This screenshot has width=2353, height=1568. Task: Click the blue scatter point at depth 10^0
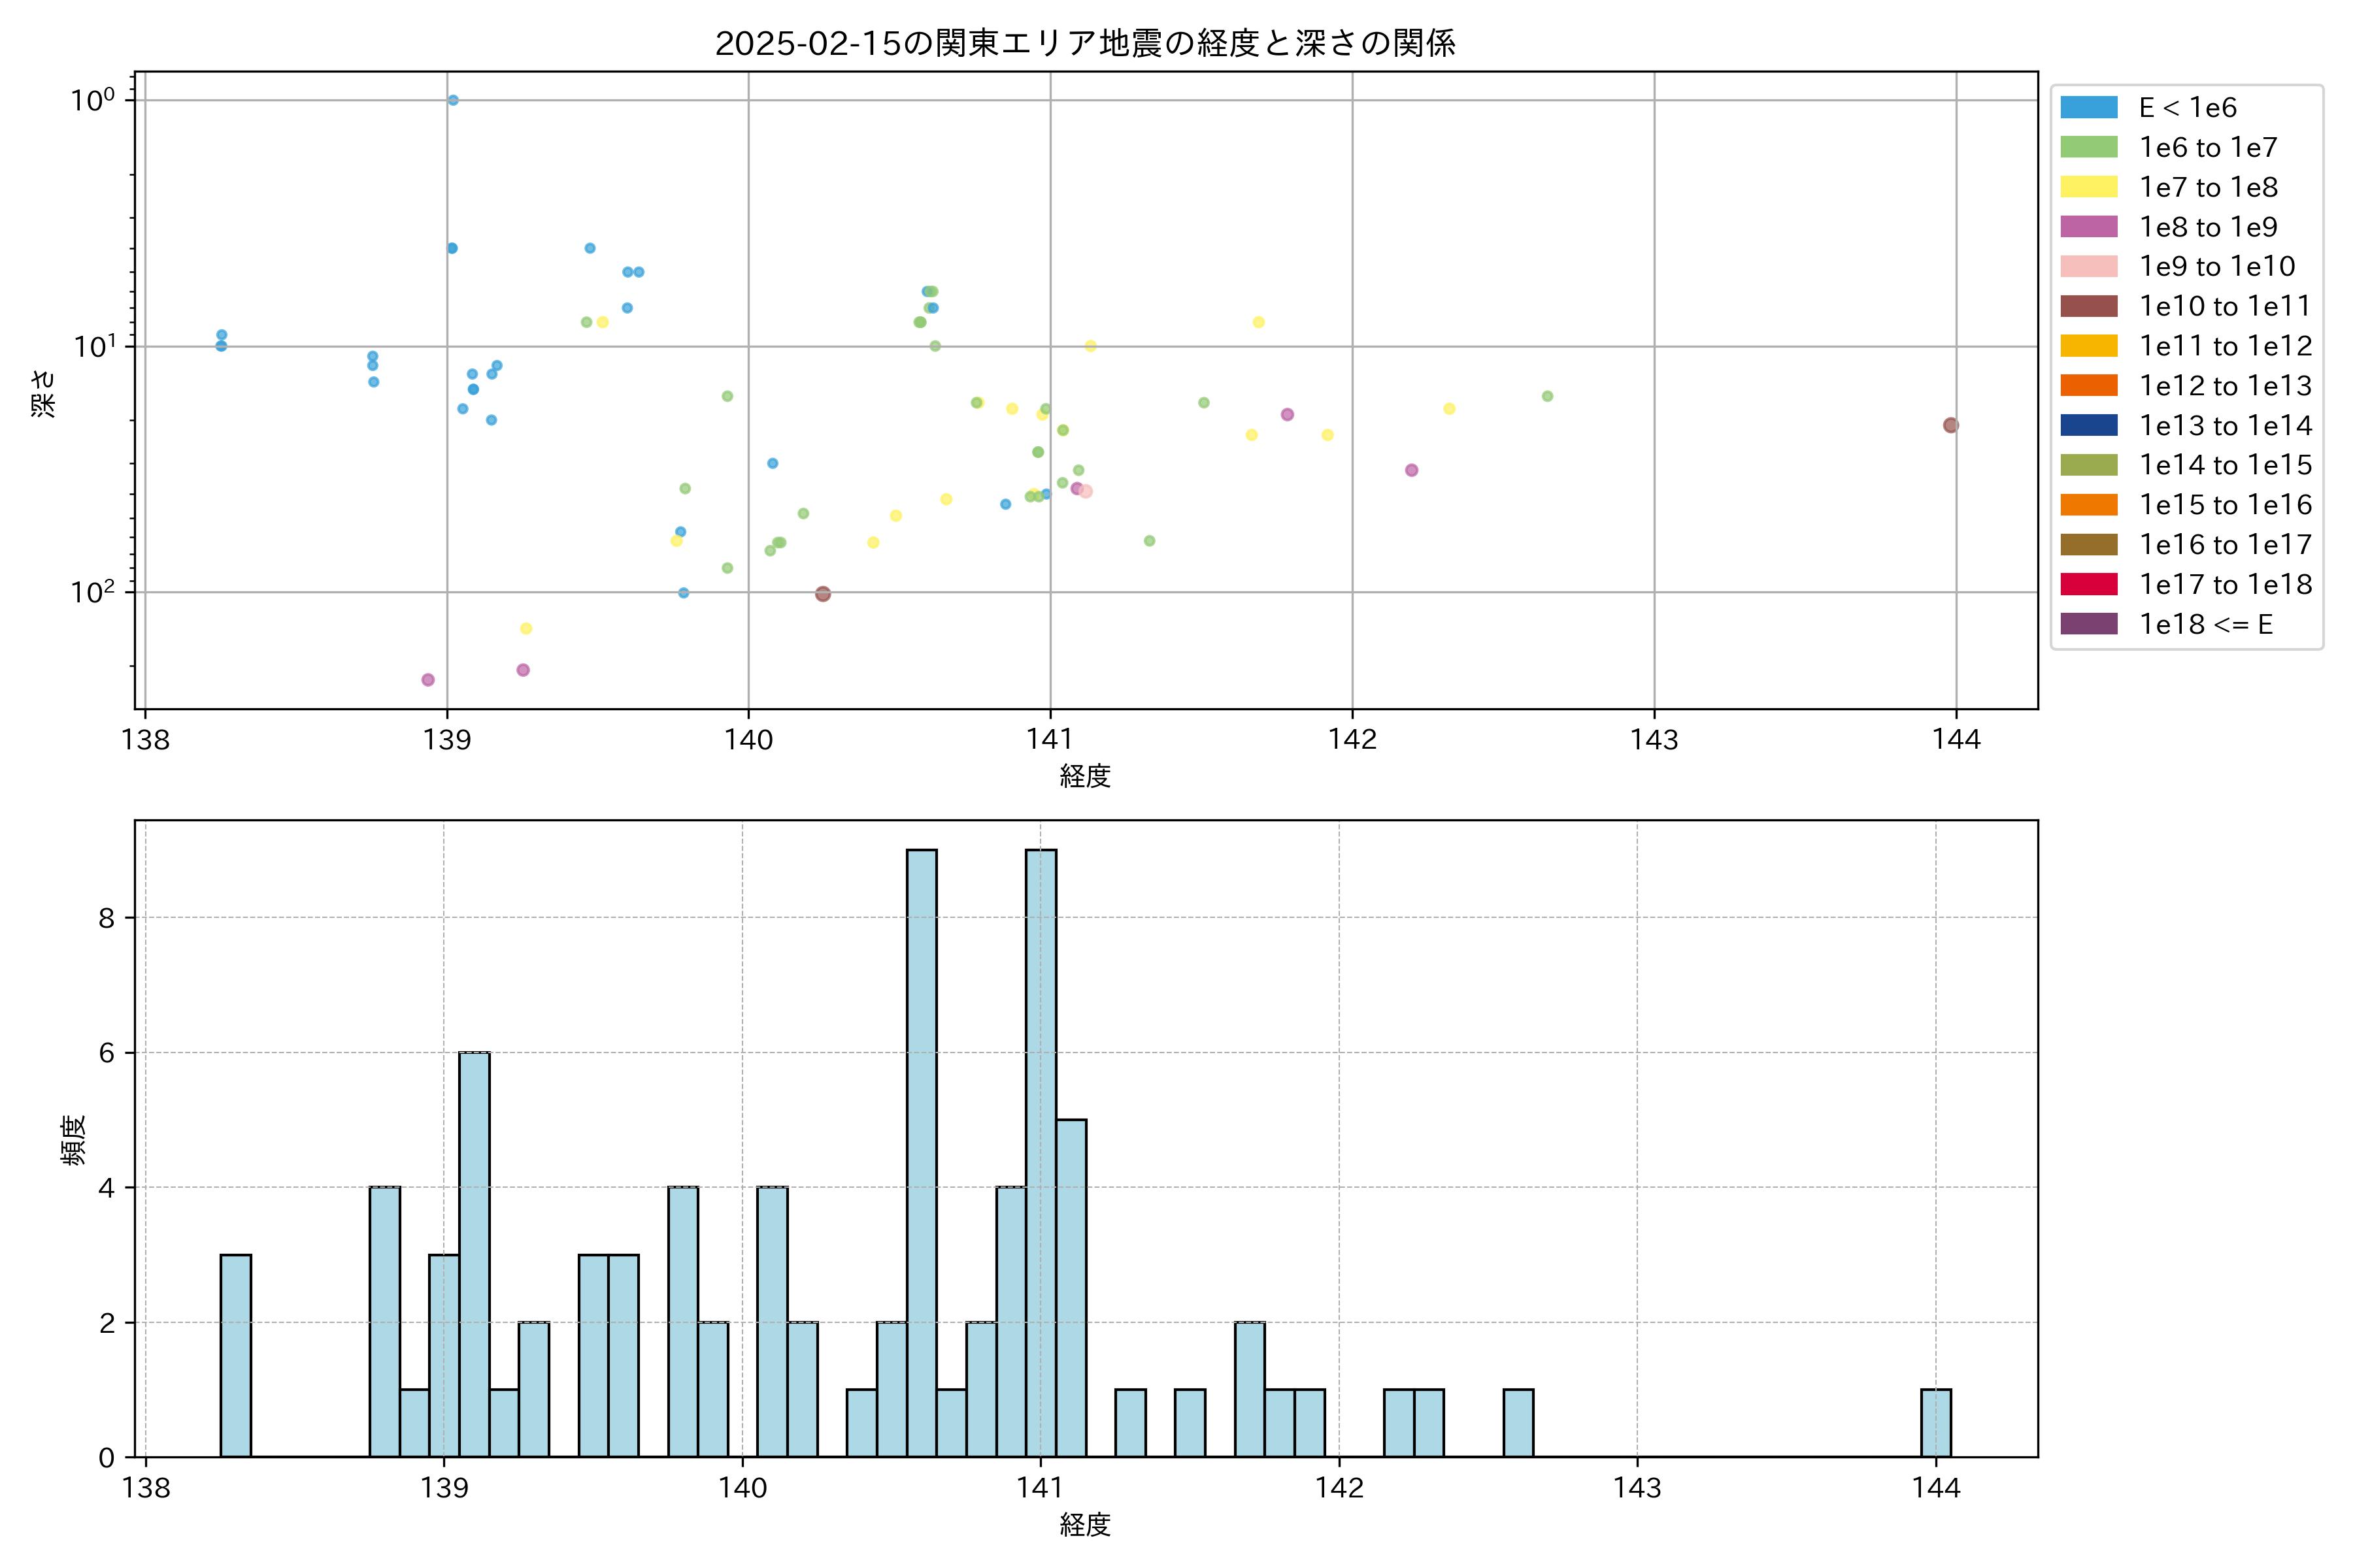(x=453, y=100)
